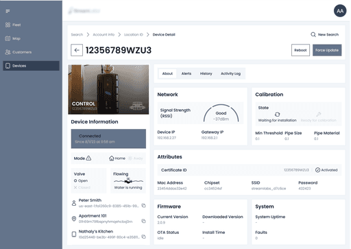Click the Certificate ID value
351x249 pixels.
[296, 170]
